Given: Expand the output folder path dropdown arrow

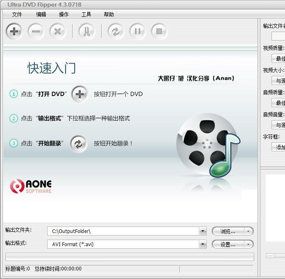Looking at the screenshot, I should [x=203, y=231].
